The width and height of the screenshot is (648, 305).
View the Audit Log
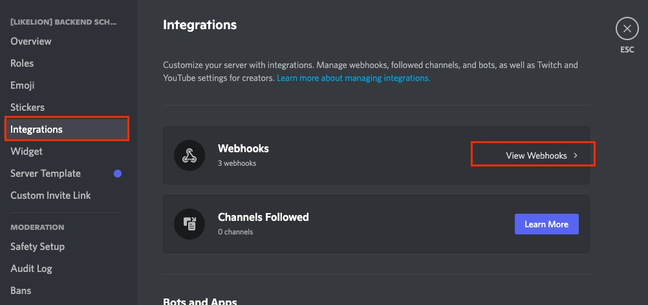click(x=31, y=269)
